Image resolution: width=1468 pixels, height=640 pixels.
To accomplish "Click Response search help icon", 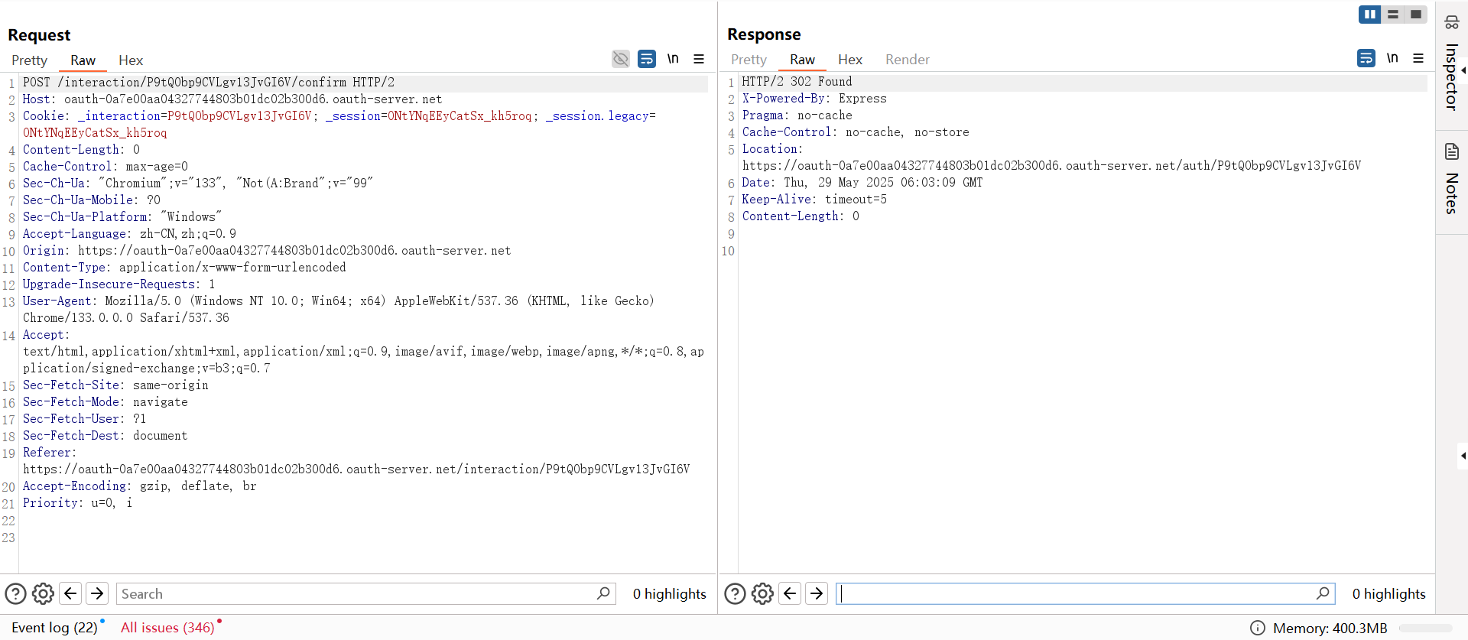I will pos(735,593).
